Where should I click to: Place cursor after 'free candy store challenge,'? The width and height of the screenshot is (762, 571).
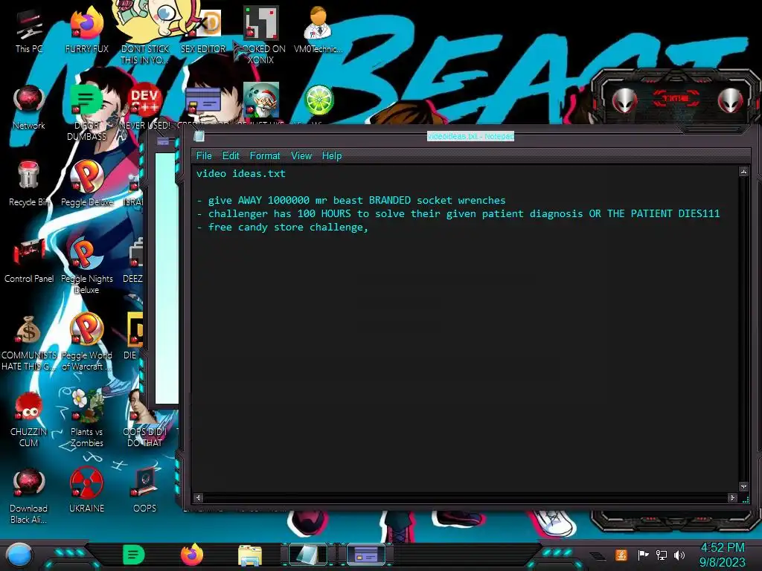(x=369, y=228)
